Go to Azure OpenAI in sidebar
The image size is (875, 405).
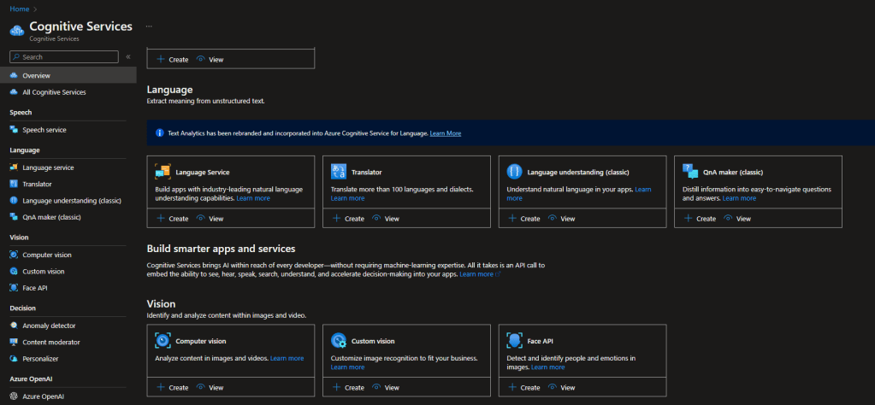pyautogui.click(x=43, y=396)
